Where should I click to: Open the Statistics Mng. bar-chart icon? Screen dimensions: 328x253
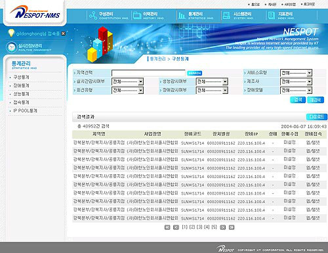coord(182,15)
